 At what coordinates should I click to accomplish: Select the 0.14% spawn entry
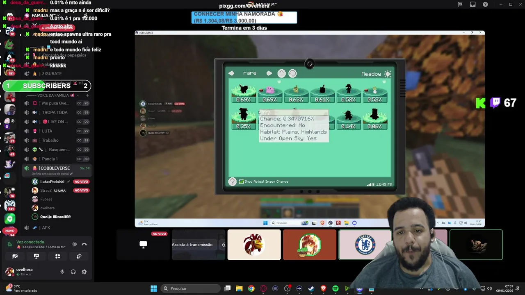pos(348,120)
